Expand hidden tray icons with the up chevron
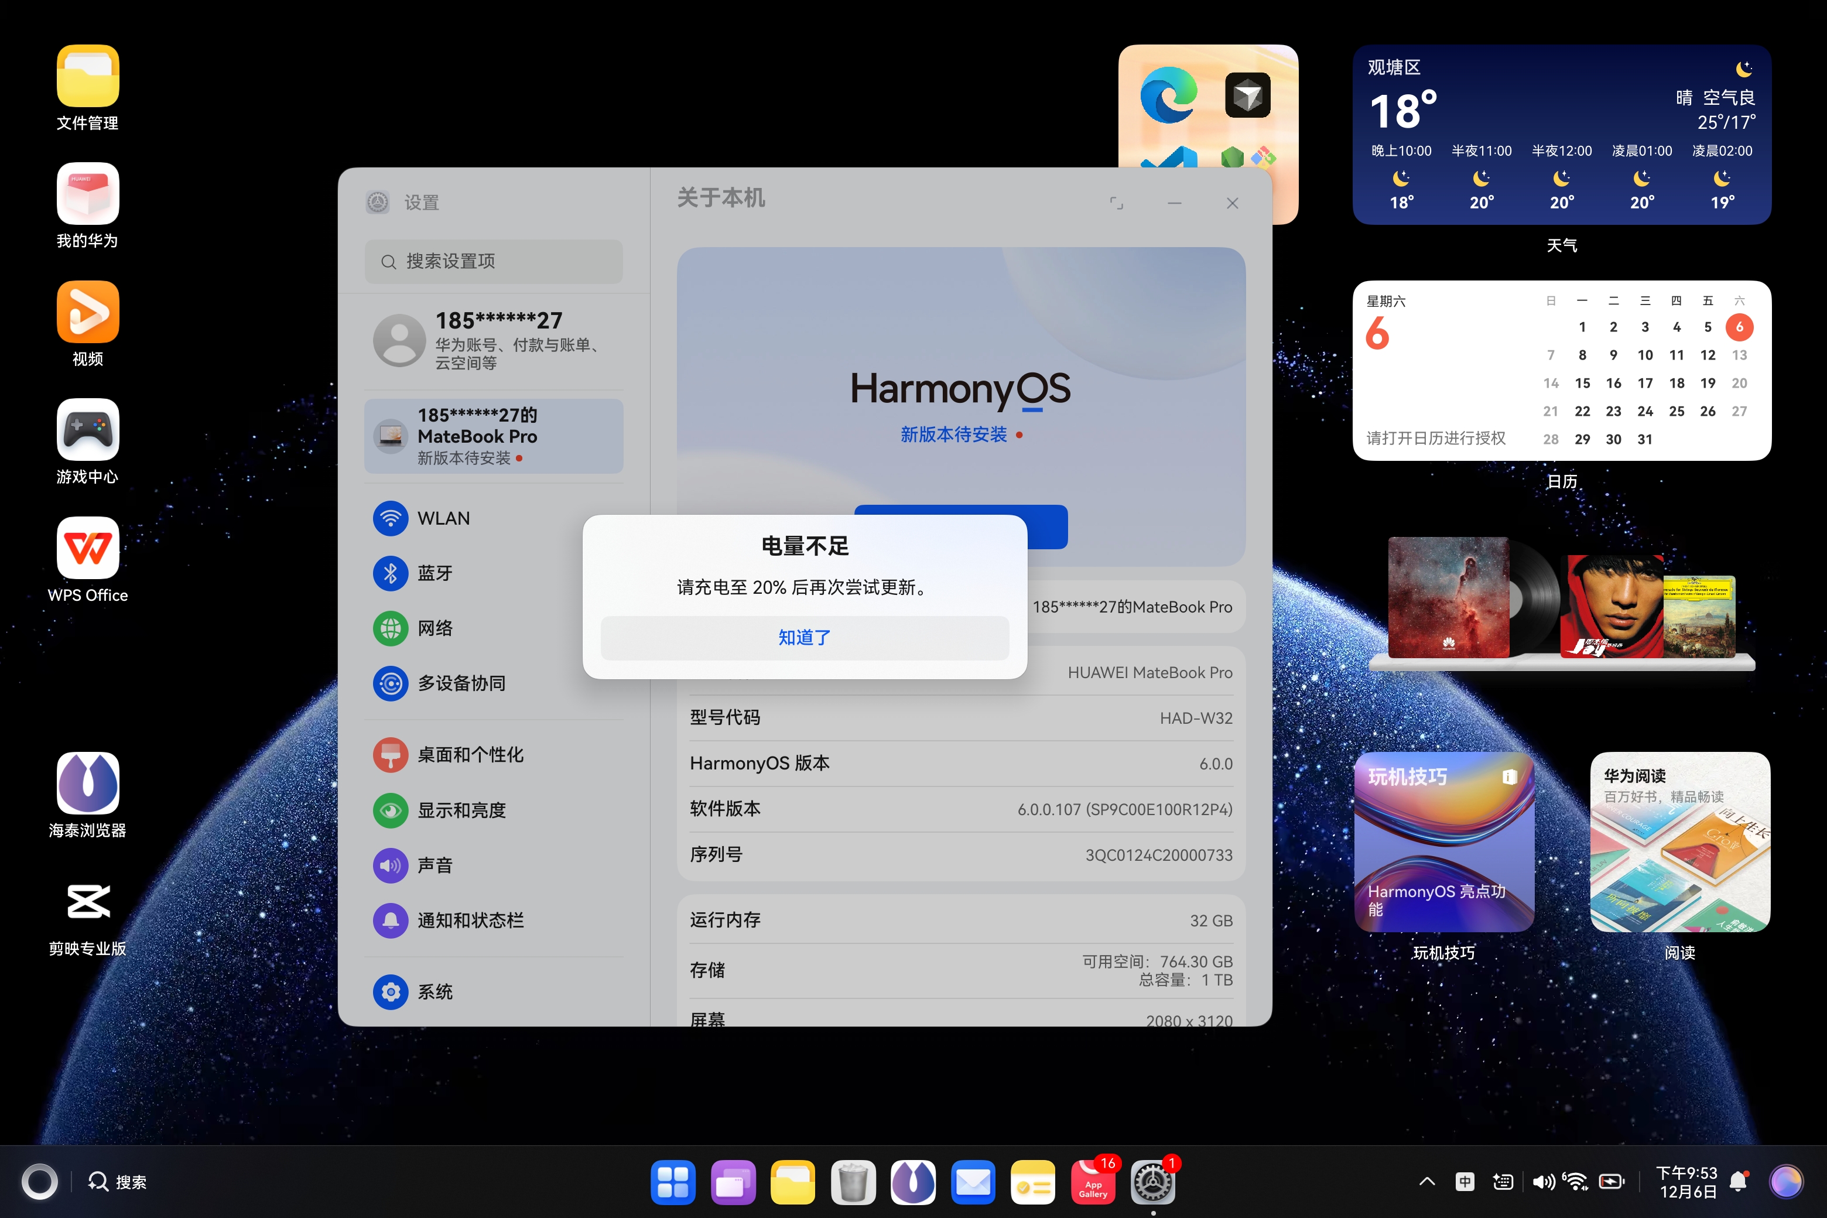The height and width of the screenshot is (1218, 1827). [x=1426, y=1182]
